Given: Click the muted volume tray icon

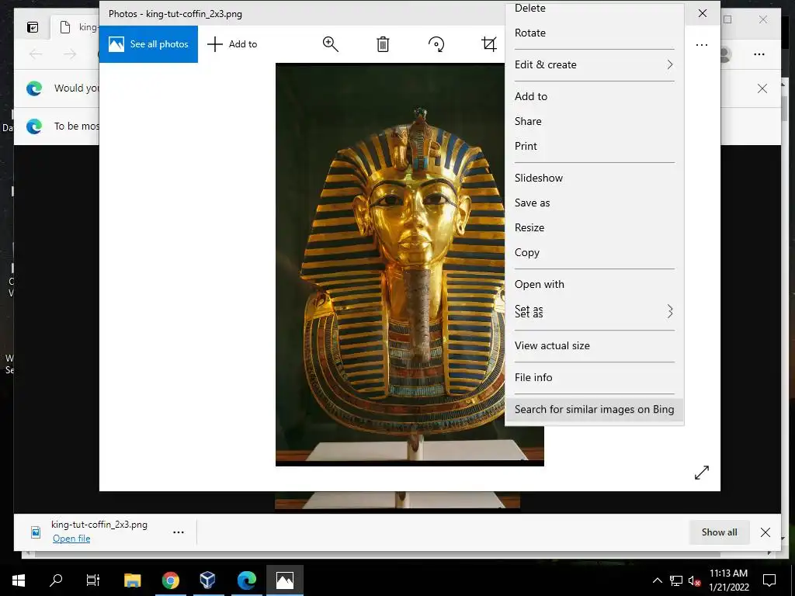Looking at the screenshot, I should (x=695, y=580).
